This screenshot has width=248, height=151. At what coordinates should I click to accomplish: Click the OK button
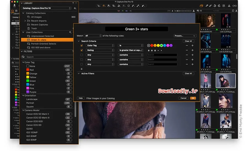point(193,98)
